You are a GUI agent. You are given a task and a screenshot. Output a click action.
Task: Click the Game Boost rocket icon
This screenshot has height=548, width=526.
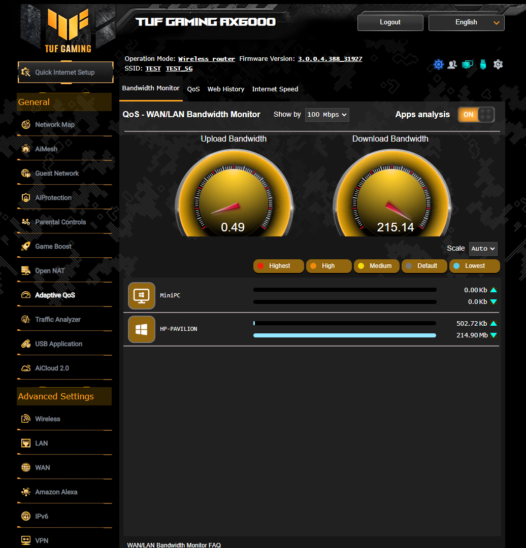pos(26,247)
